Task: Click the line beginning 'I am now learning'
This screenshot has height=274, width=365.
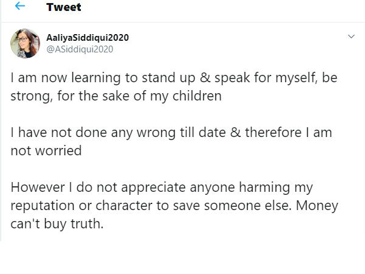Action: pyautogui.click(x=174, y=78)
